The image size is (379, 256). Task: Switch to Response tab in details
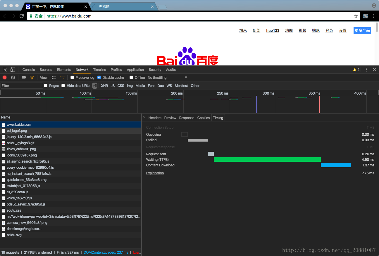tap(187, 118)
